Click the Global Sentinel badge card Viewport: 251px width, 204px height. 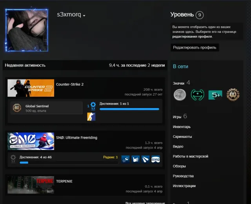pyautogui.click(x=46, y=108)
